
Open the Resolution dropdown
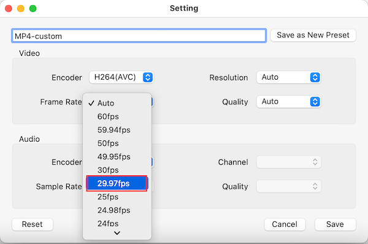click(289, 77)
